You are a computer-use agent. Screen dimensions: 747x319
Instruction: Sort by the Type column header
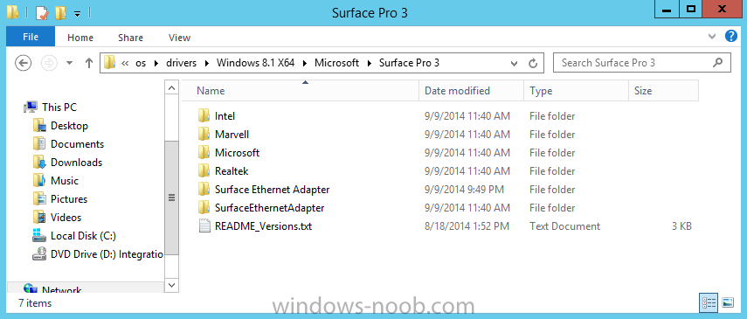coord(576,91)
